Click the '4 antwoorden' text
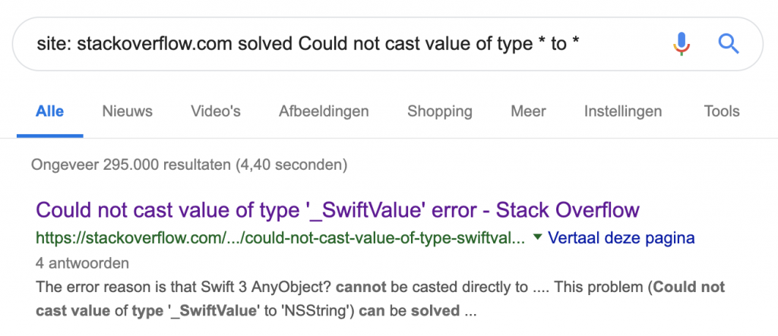 coord(82,263)
